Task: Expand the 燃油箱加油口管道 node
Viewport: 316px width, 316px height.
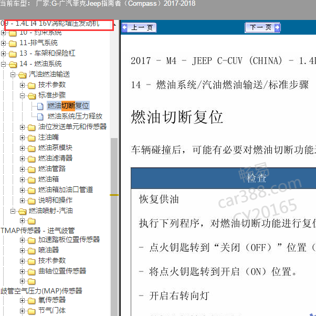Action: (x=22, y=190)
